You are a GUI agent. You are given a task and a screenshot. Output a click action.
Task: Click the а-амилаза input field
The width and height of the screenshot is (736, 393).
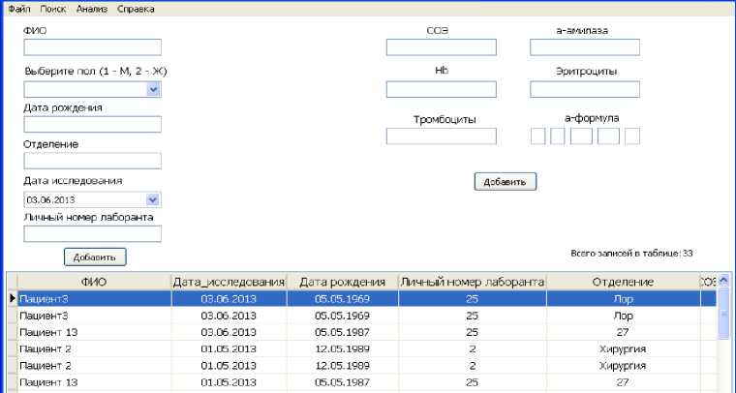point(585,47)
